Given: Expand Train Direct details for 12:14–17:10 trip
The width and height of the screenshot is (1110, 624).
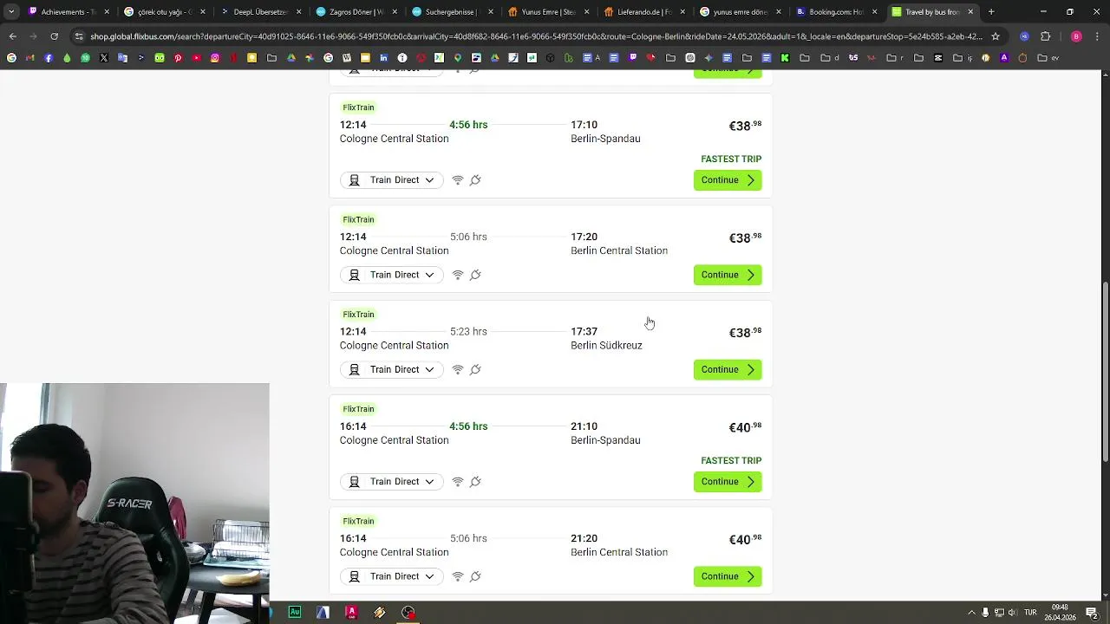Looking at the screenshot, I should click(x=392, y=180).
